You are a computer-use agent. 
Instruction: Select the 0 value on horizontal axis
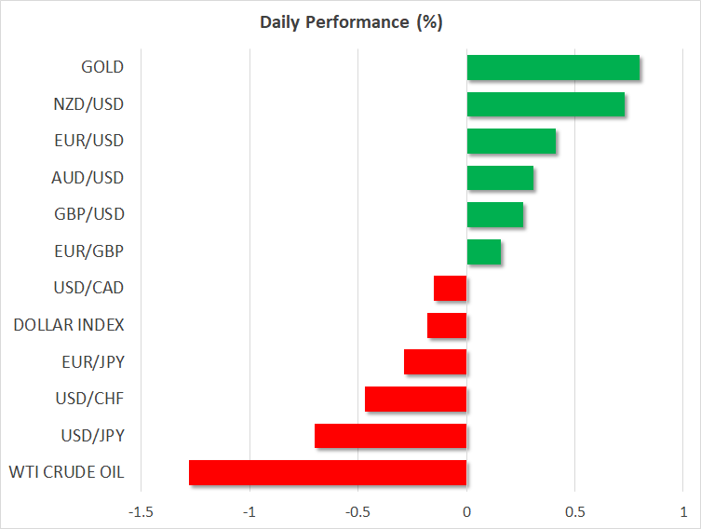tap(466, 511)
